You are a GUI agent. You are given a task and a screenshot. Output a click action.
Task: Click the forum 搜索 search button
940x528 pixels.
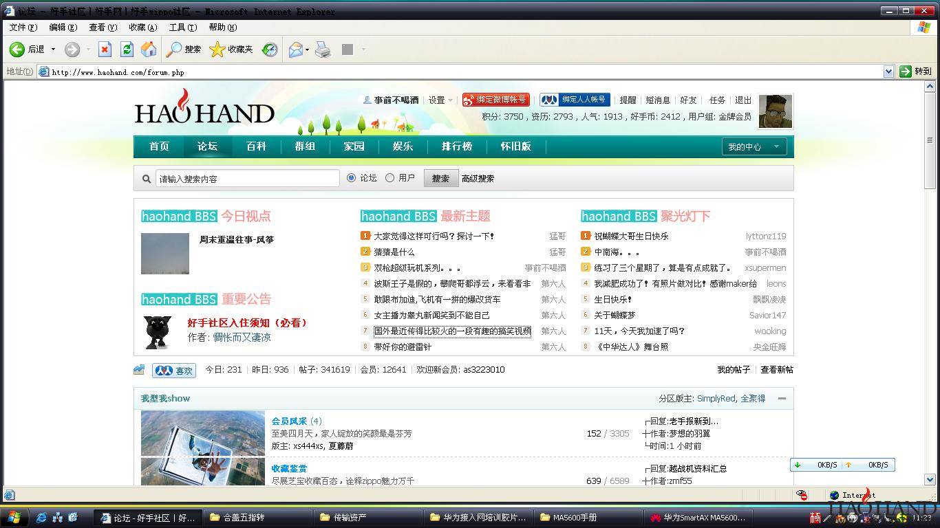pyautogui.click(x=441, y=178)
